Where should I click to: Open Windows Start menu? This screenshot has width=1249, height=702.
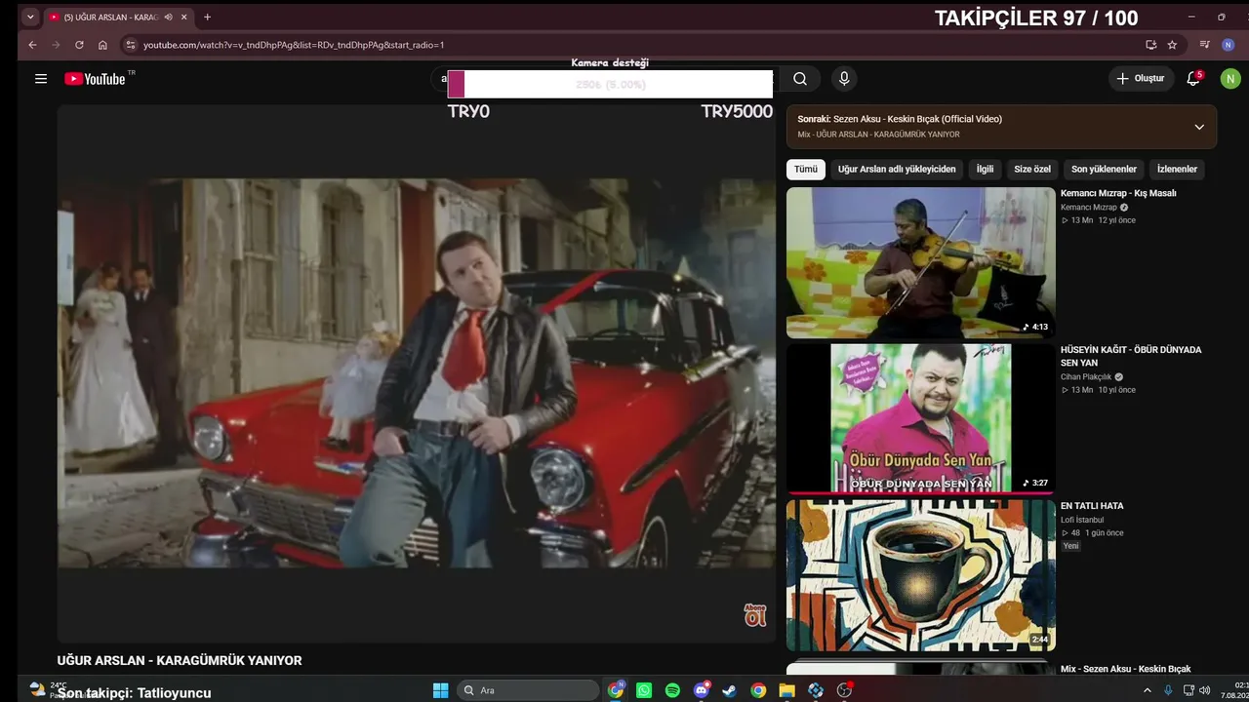point(440,690)
